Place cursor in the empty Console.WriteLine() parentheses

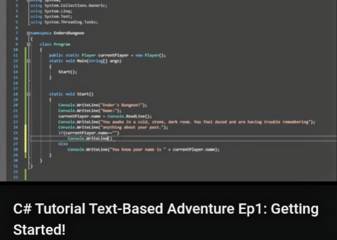(x=109, y=139)
